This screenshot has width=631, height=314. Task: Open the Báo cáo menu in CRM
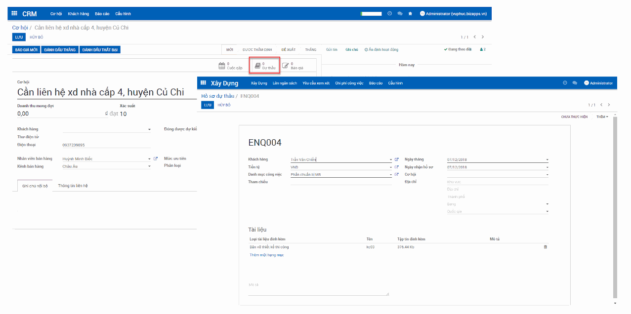point(101,13)
